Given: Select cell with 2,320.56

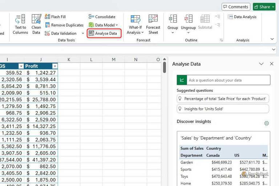Looking at the screenshot, I should click(x=12, y=80).
